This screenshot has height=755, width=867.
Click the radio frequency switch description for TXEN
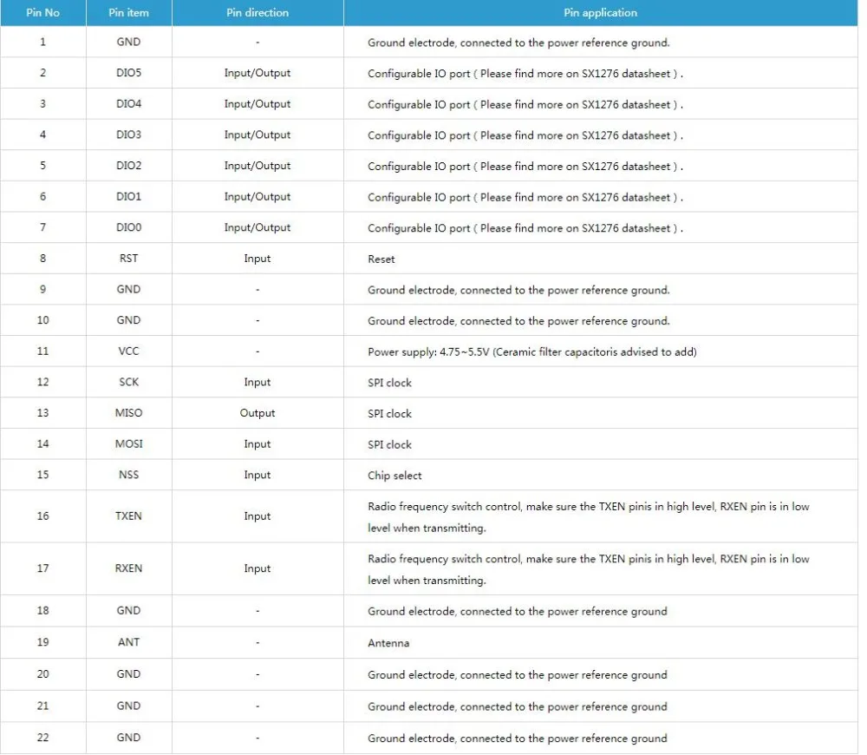[x=589, y=517]
